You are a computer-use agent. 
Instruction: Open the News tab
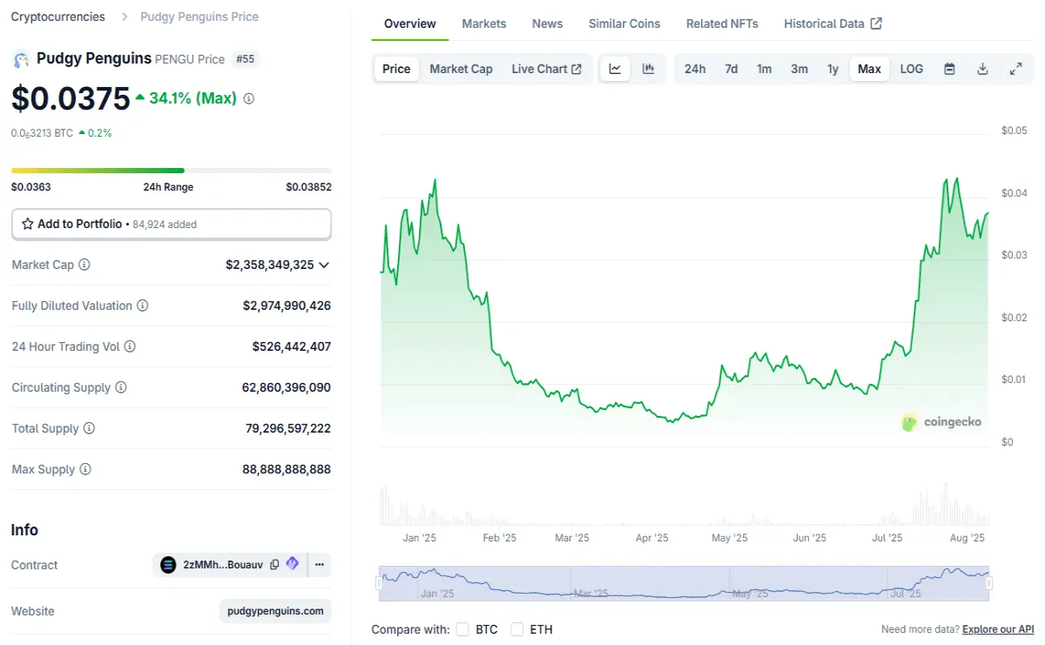(548, 24)
